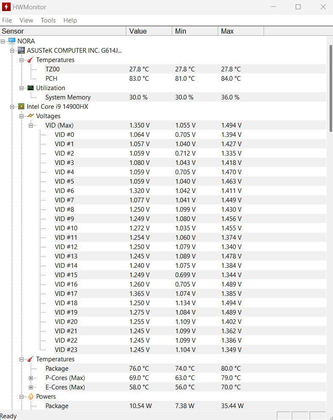Viewport: 333px width, 420px height.
Task: Click the motherboard Temperatures thermometer icon
Action: click(31, 60)
